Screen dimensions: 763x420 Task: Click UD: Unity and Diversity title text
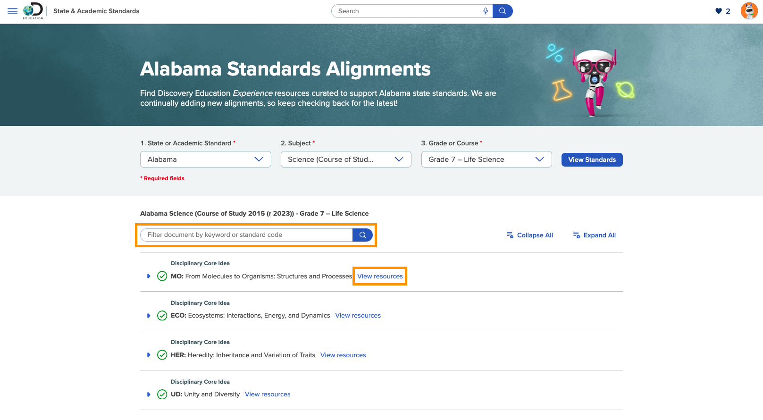coord(205,395)
